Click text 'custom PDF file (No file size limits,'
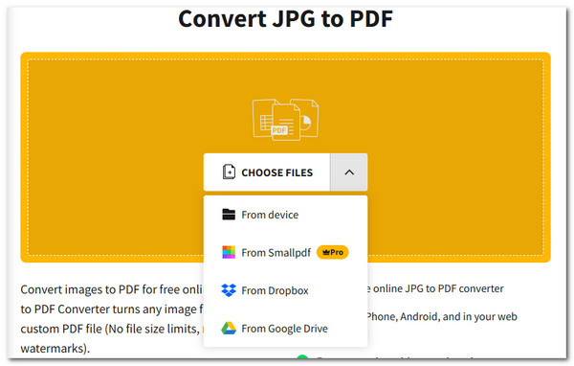The width and height of the screenshot is (574, 366). (110, 329)
